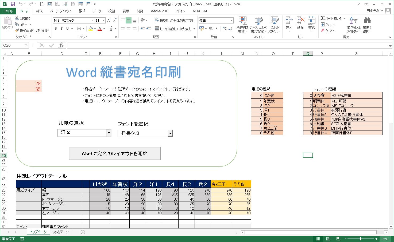Click セルを結合して中央揃え merge button
The width and height of the screenshot is (394, 242).
[173, 29]
